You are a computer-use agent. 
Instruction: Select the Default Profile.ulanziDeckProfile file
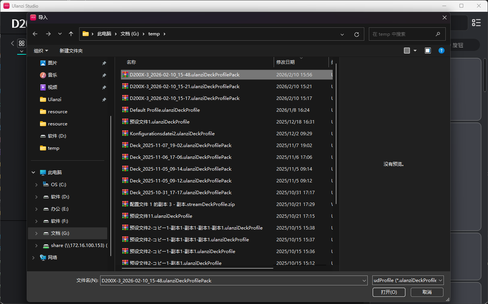click(165, 110)
